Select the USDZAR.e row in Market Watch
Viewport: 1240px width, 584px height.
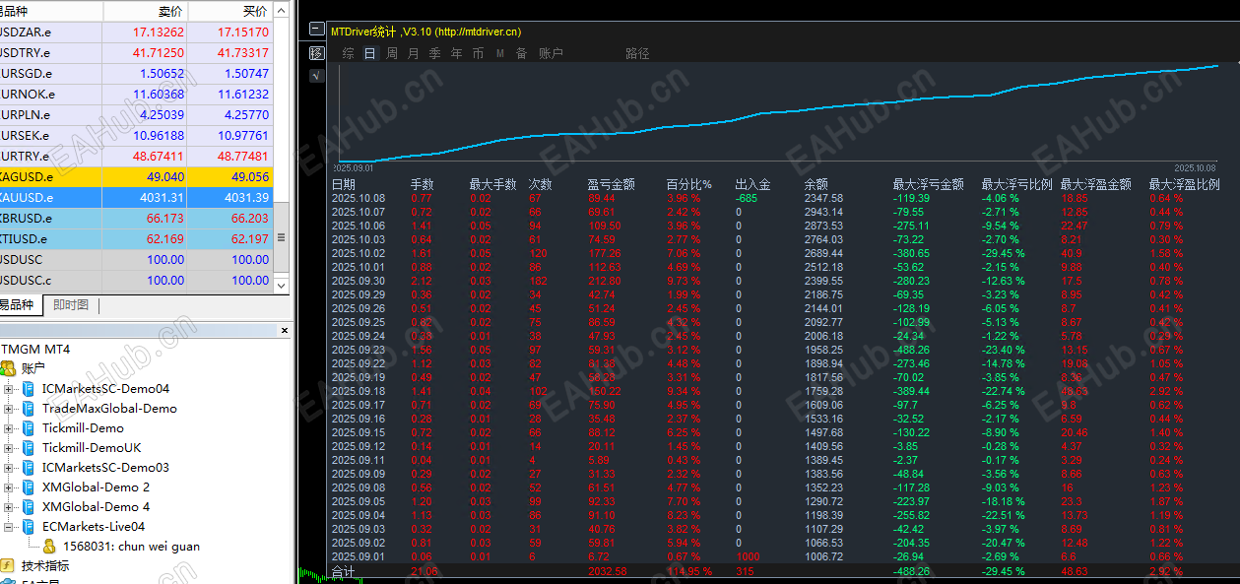(x=135, y=32)
